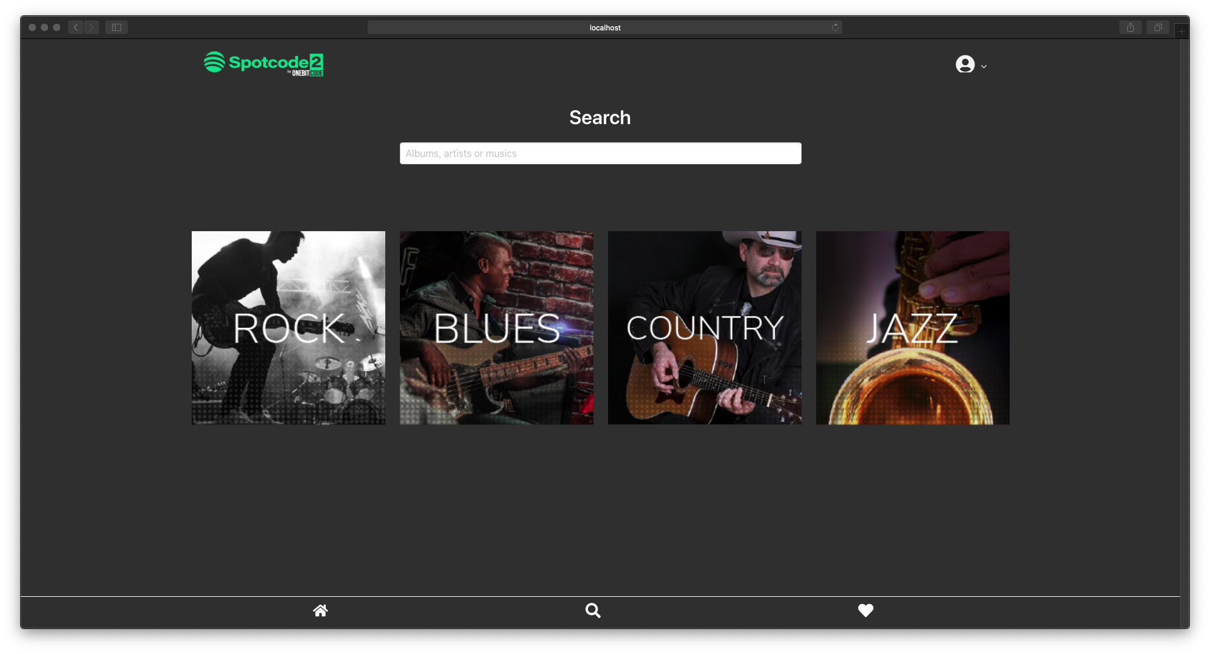Click the user account avatar icon
Viewport: 1210px width, 654px height.
pyautogui.click(x=965, y=64)
